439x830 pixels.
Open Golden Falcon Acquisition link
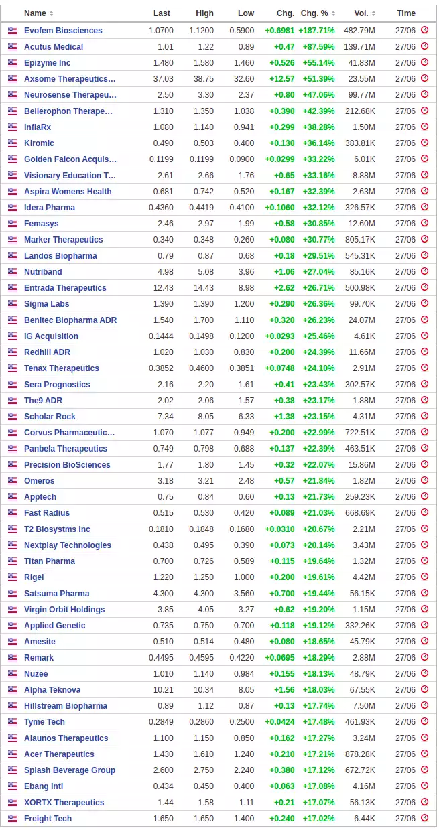pyautogui.click(x=70, y=159)
